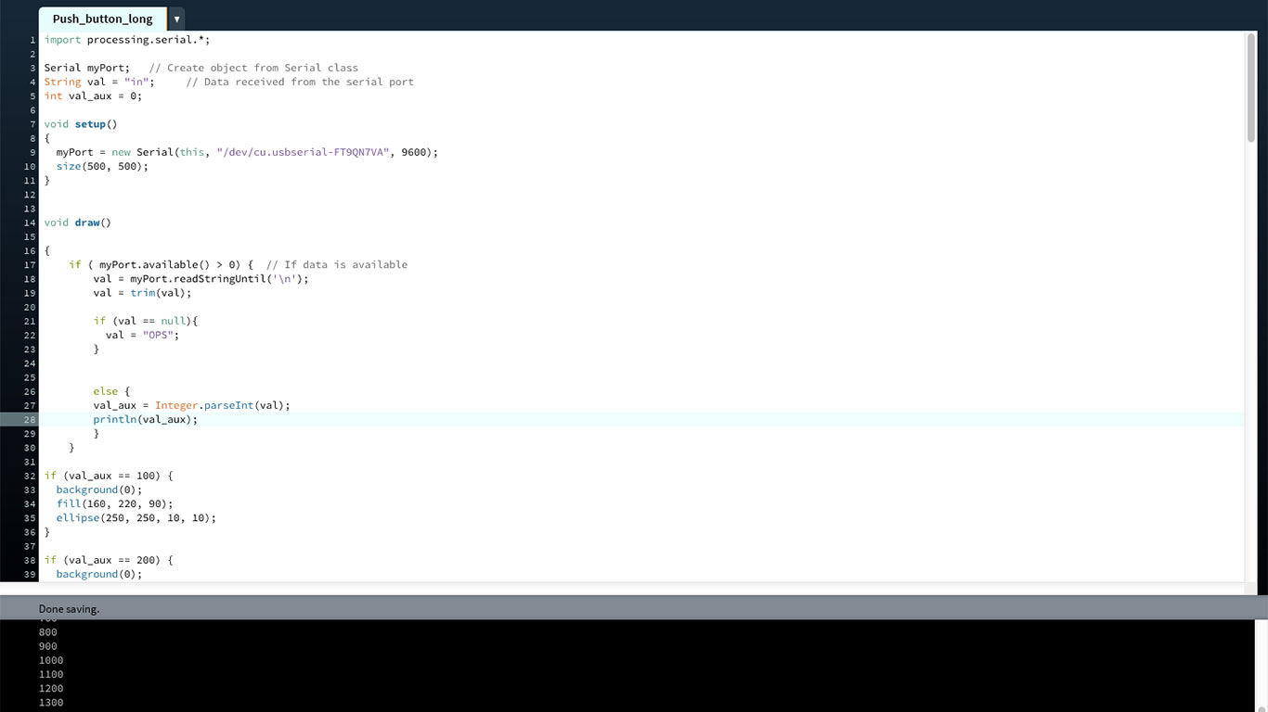The height and width of the screenshot is (712, 1268).
Task: Click line number 9 in the gutter
Action: (x=32, y=152)
